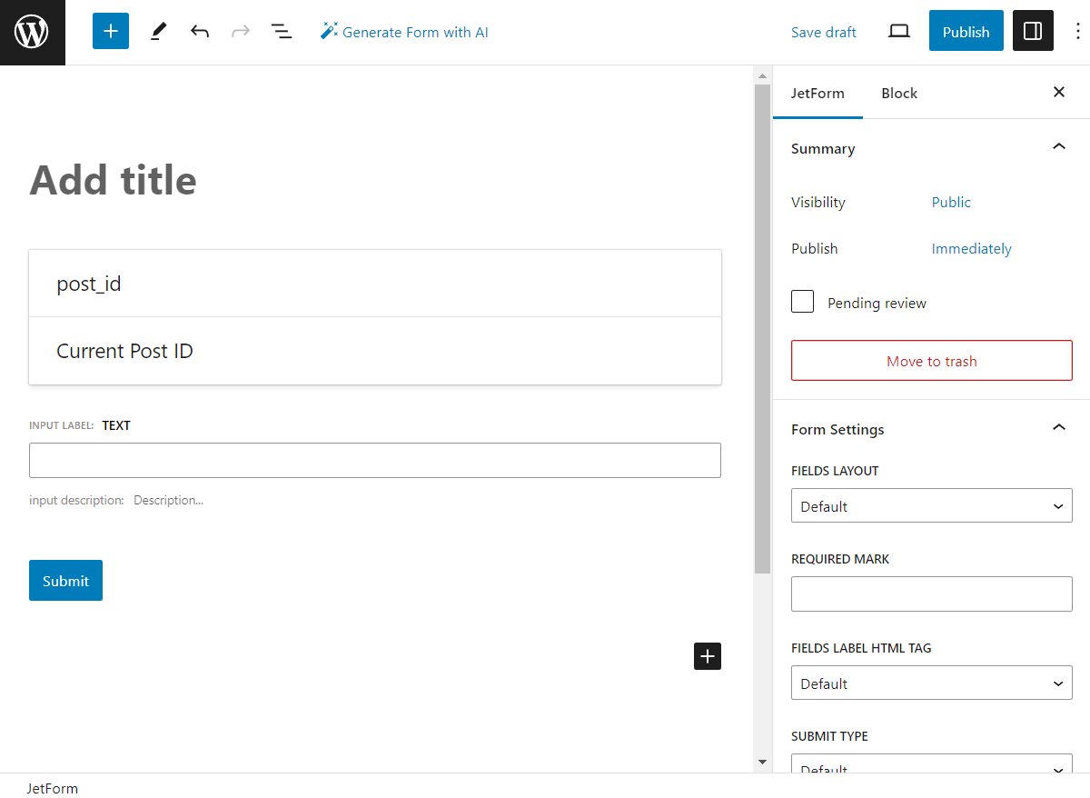Toggle the Settings sidebar panel icon
The image size is (1090, 798).
(1033, 31)
